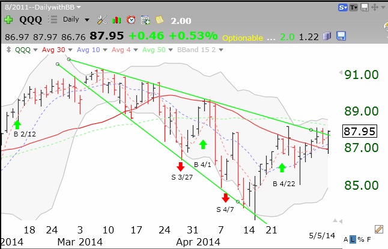Click the four-way move arrows icon
388x249 pixels.
(x=375, y=7)
